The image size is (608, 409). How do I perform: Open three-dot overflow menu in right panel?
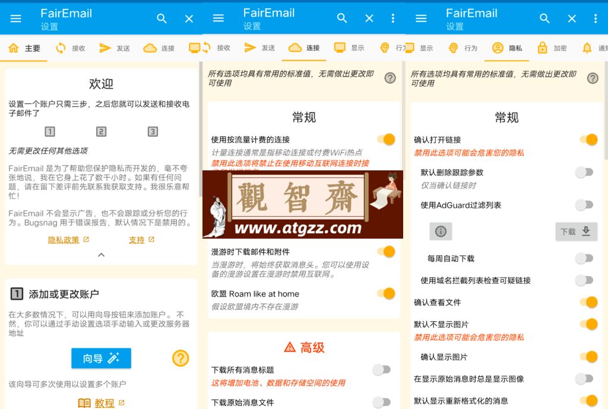tap(595, 18)
